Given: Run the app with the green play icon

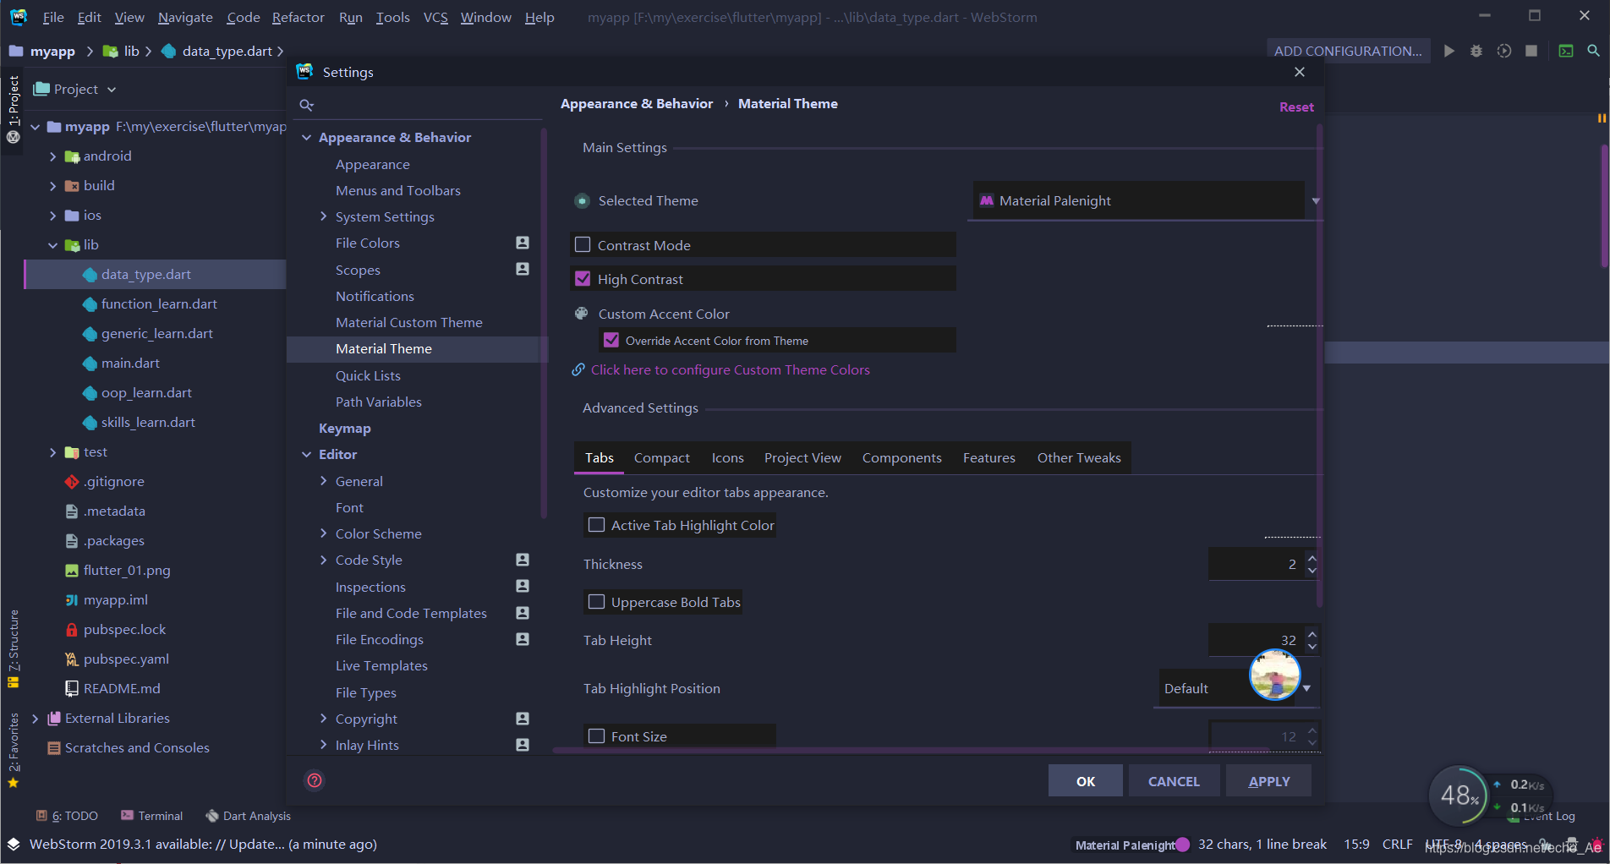Looking at the screenshot, I should (x=1448, y=51).
